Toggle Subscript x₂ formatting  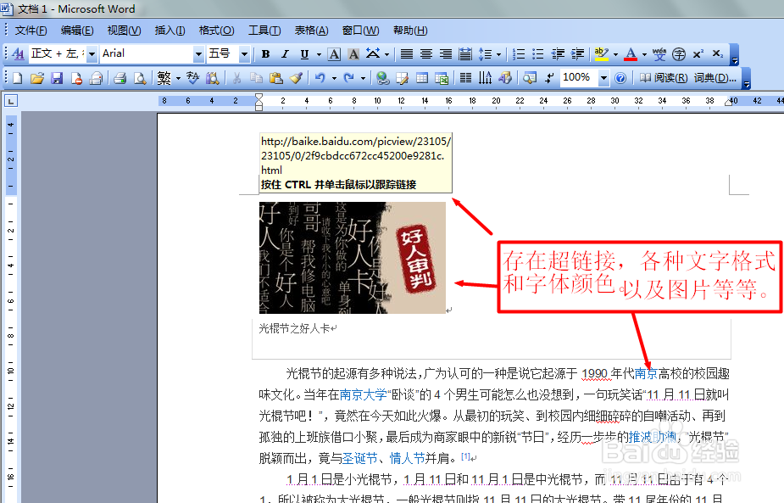(x=718, y=53)
